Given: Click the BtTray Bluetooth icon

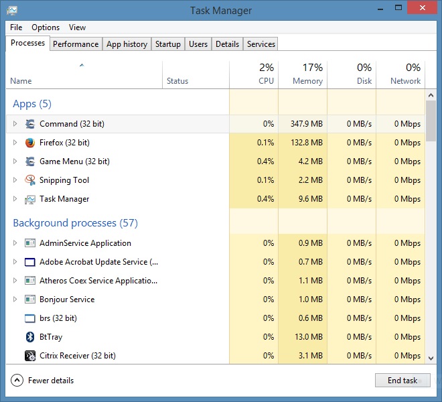Looking at the screenshot, I should tap(30, 337).
